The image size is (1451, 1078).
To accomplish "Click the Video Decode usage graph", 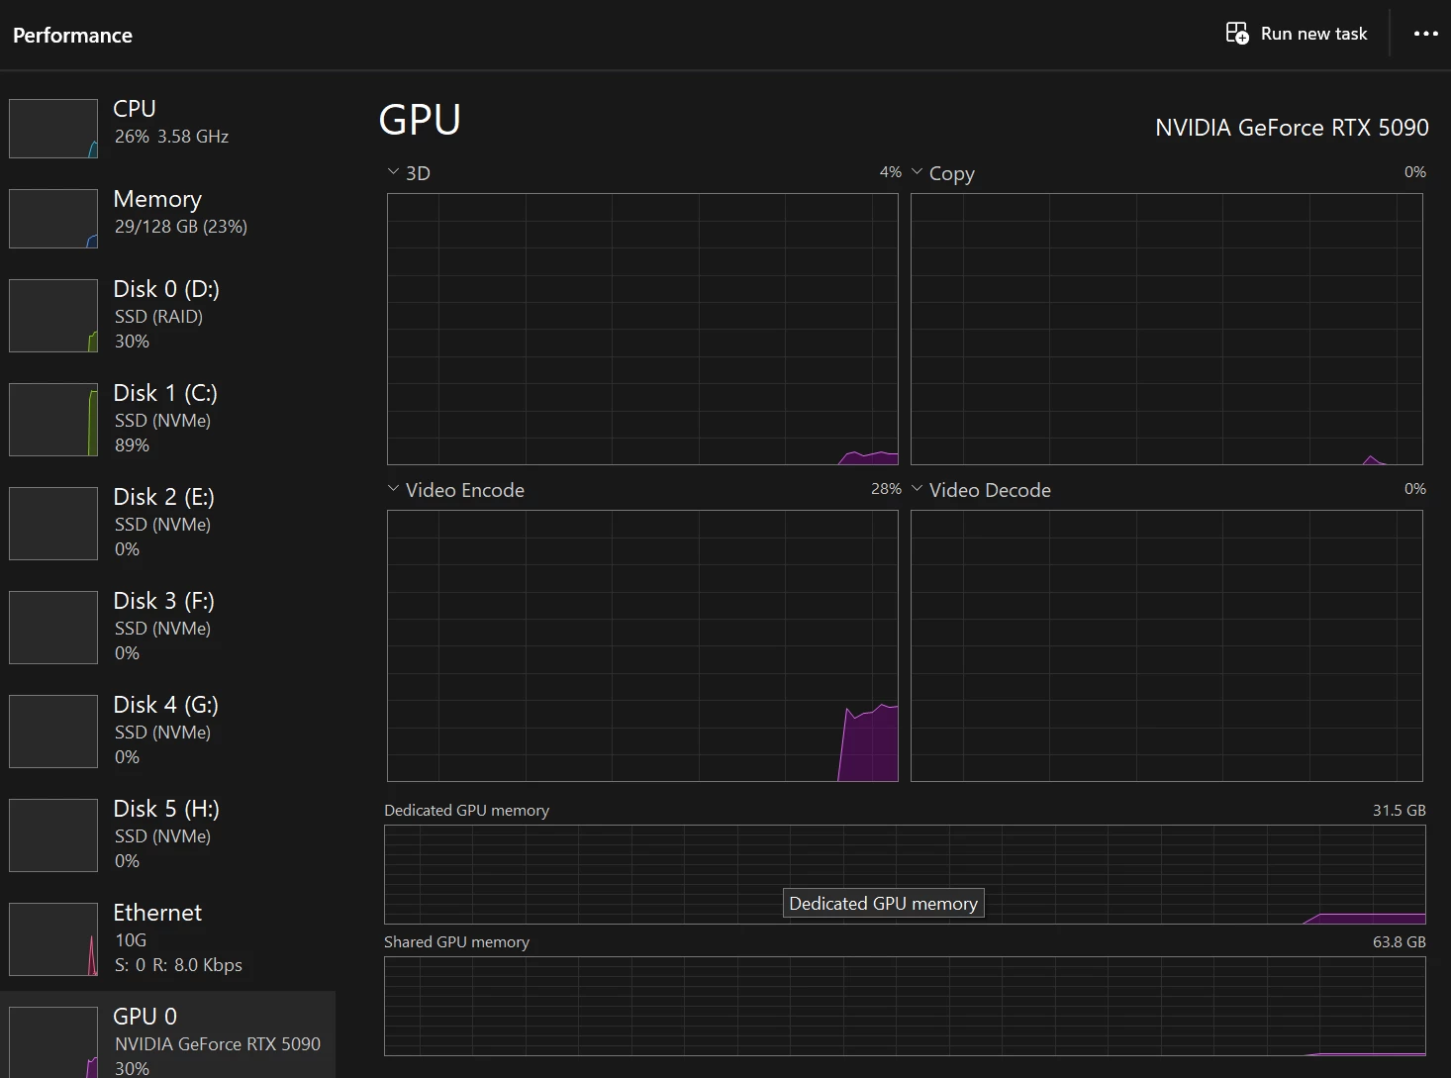I will click(x=1167, y=645).
